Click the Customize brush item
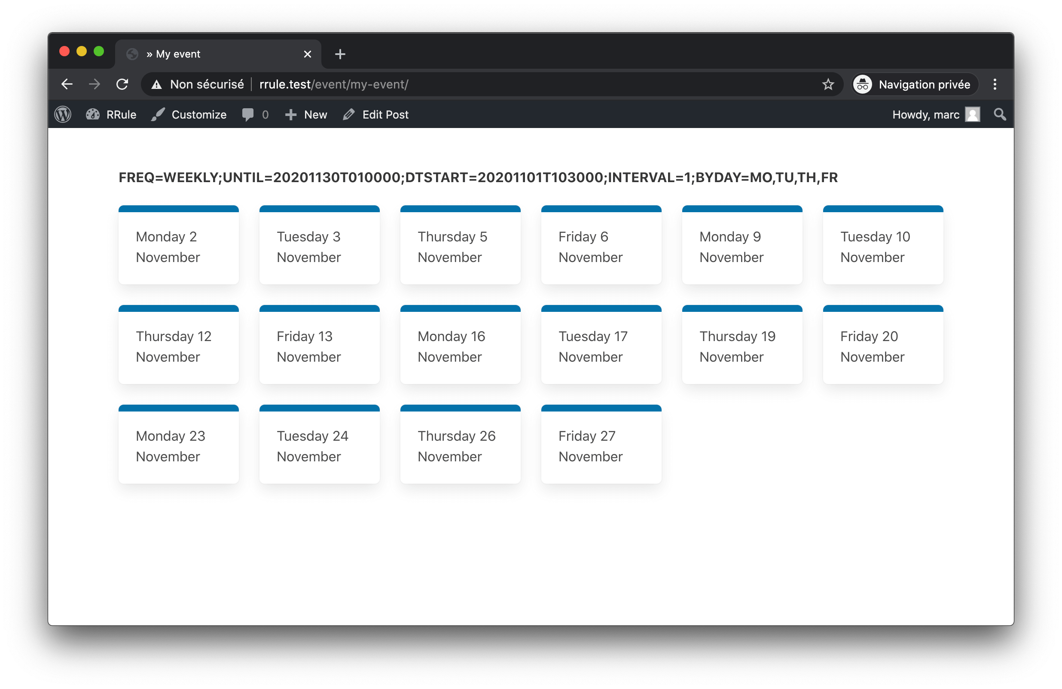Viewport: 1062px width, 689px height. [189, 115]
